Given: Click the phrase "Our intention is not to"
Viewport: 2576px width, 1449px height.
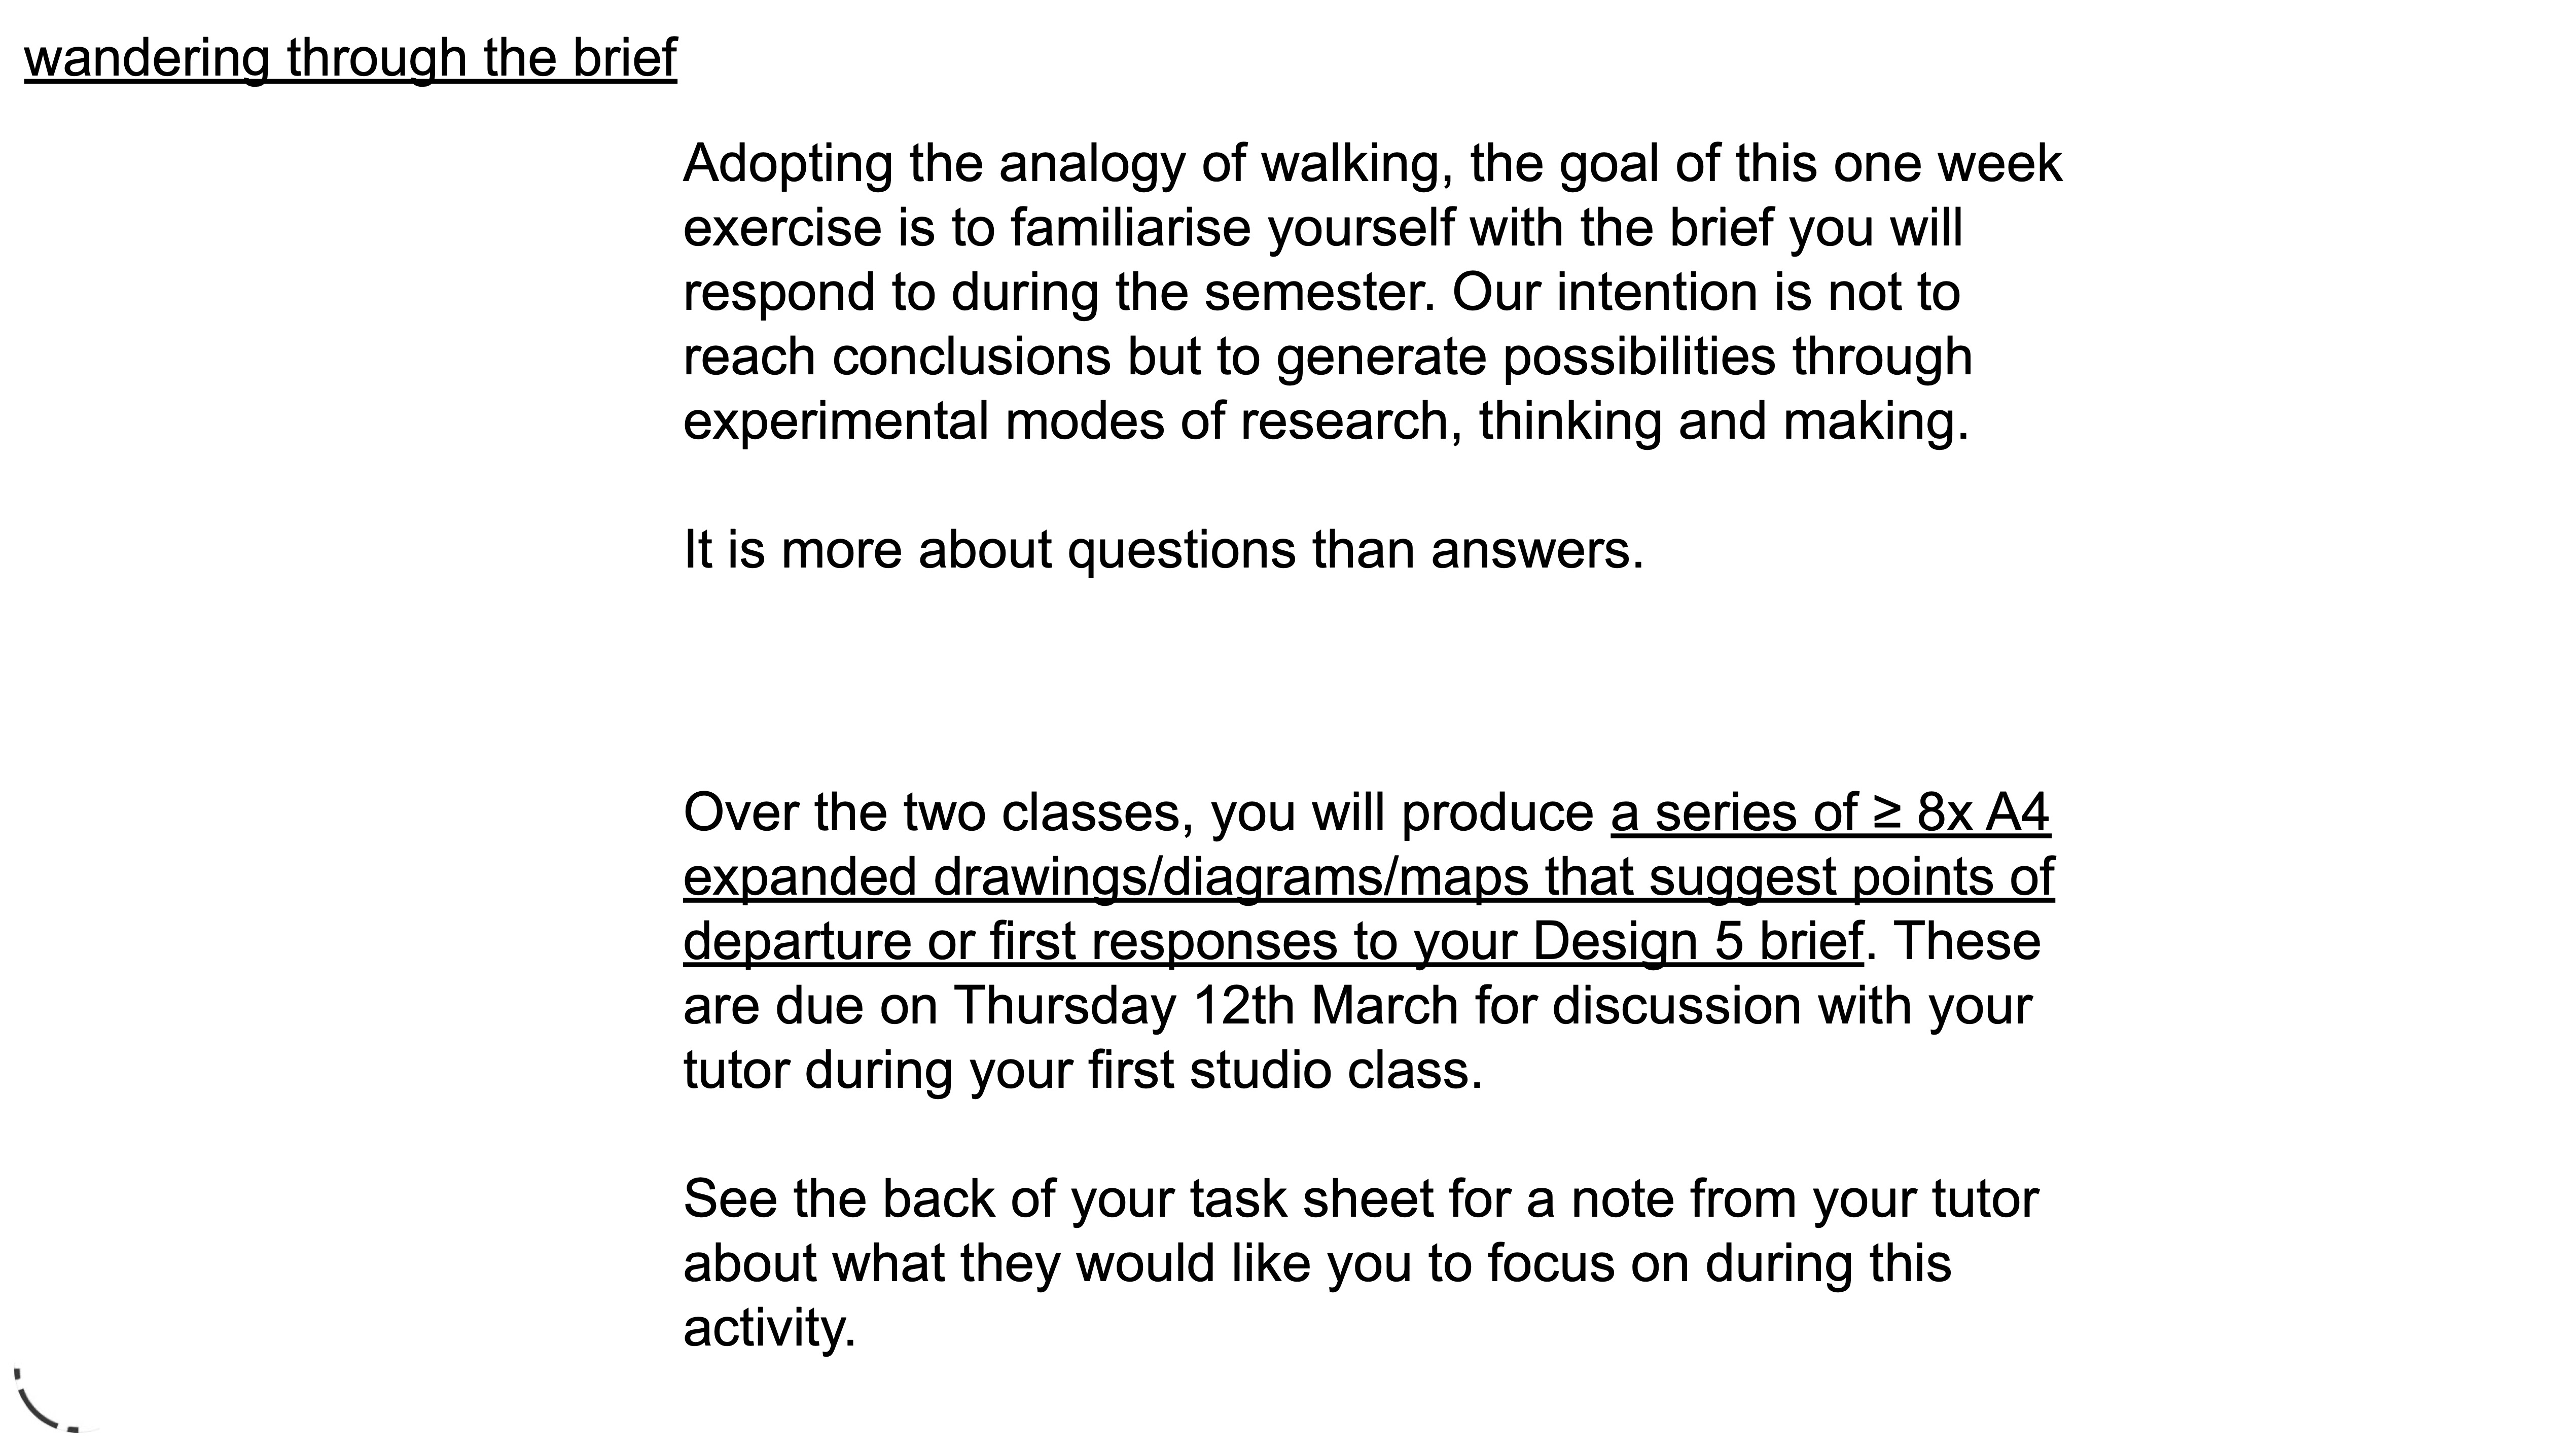Looking at the screenshot, I should click(x=1705, y=293).
